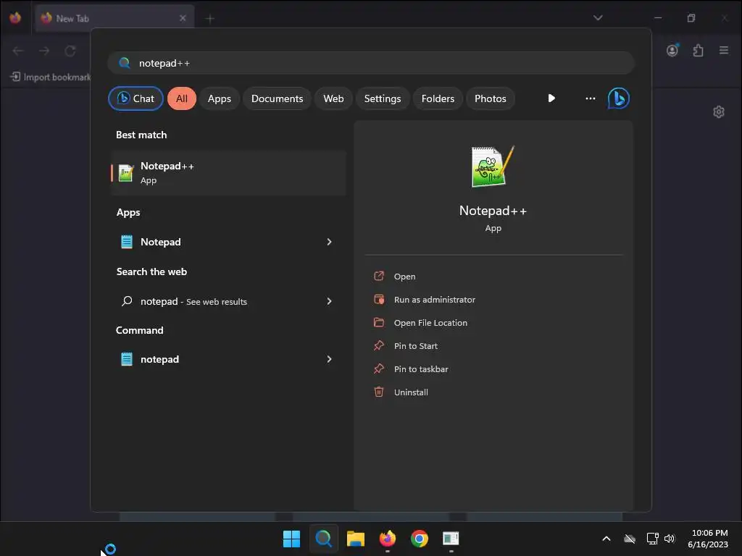Pin Notepad++ to taskbar
Image resolution: width=742 pixels, height=556 pixels.
[421, 369]
